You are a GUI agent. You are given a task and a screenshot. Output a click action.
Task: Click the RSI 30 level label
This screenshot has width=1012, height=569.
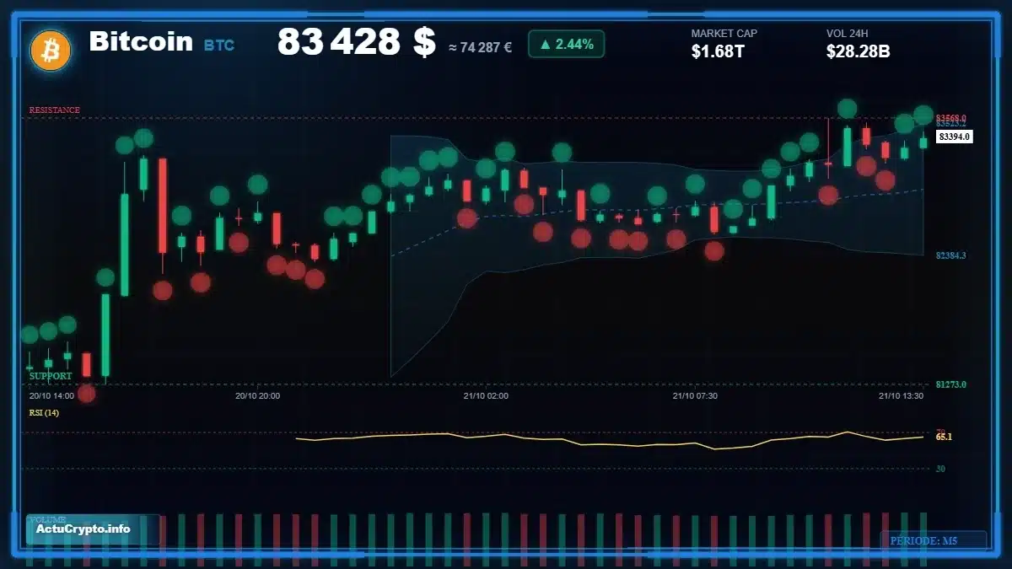(940, 469)
